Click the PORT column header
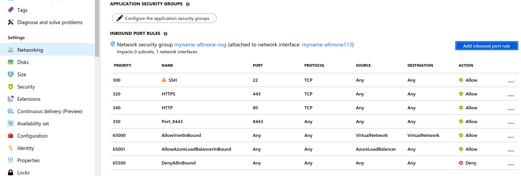 (258, 66)
